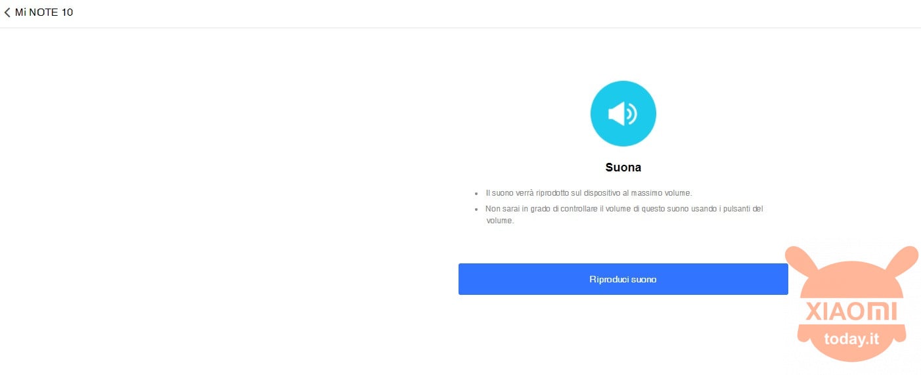Open the today.it watermark link
This screenshot has height=375, width=921.
click(851, 339)
